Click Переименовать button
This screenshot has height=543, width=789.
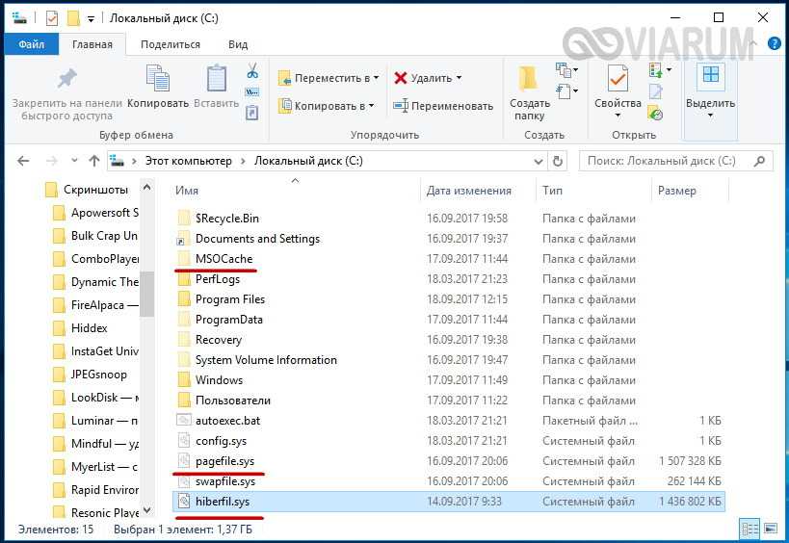point(443,106)
